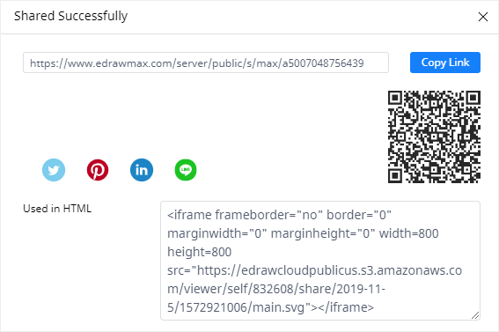Viewport: 499px width, 332px height.
Task: Share the diagram to LinkedIn
Action: point(142,170)
